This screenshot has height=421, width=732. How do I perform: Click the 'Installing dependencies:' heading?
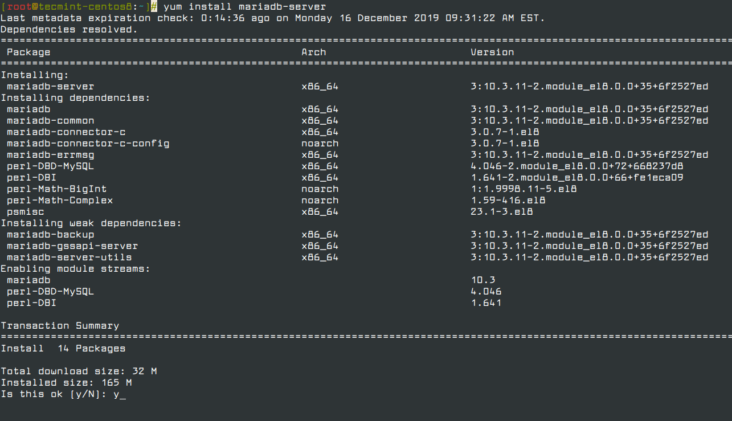coord(75,98)
